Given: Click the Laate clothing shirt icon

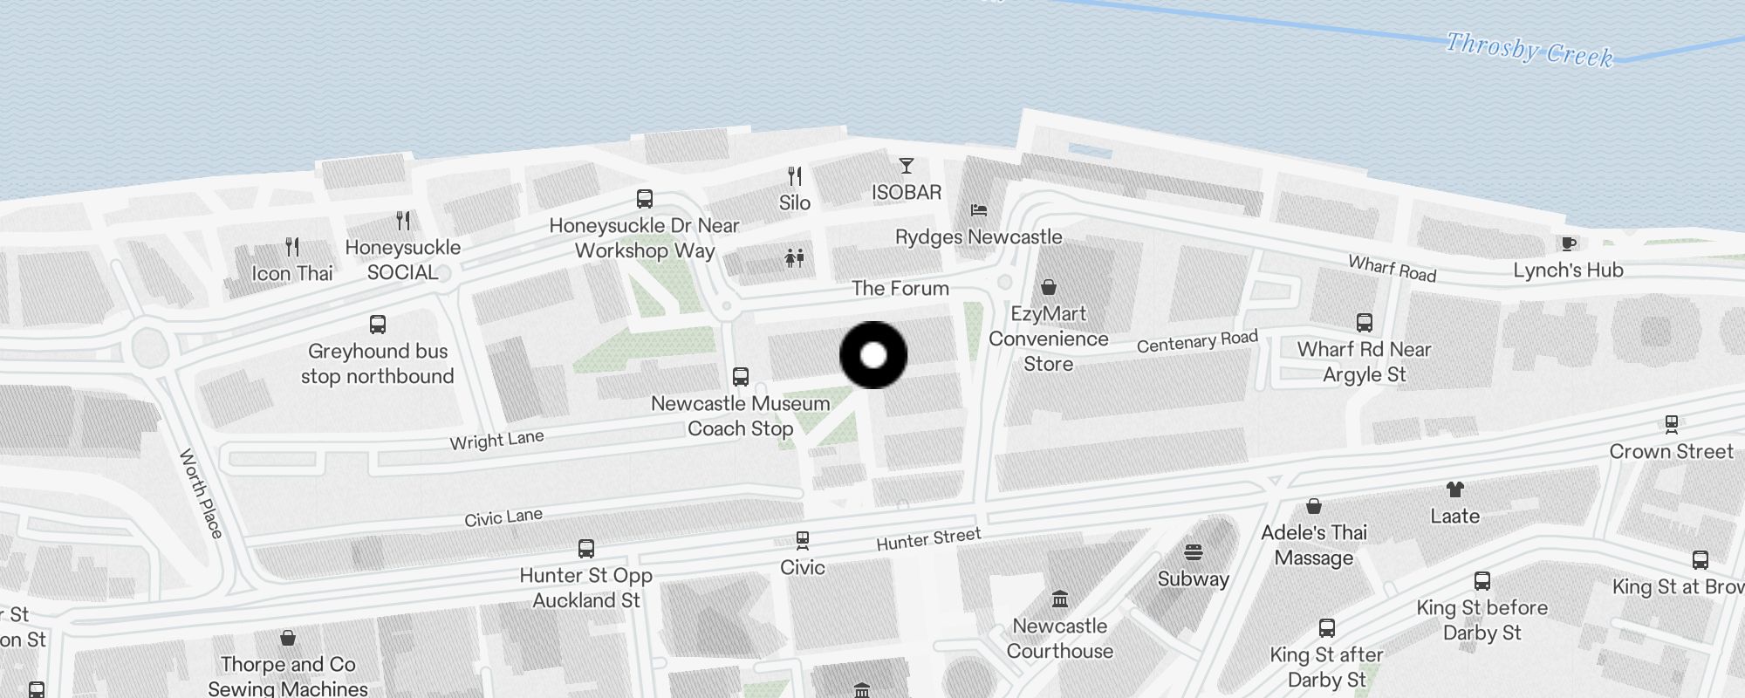Looking at the screenshot, I should pos(1454,489).
